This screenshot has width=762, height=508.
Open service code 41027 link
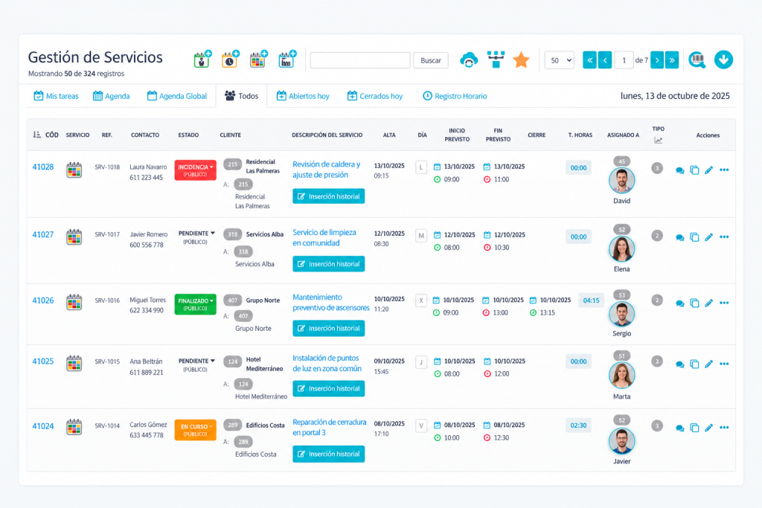pyautogui.click(x=42, y=234)
